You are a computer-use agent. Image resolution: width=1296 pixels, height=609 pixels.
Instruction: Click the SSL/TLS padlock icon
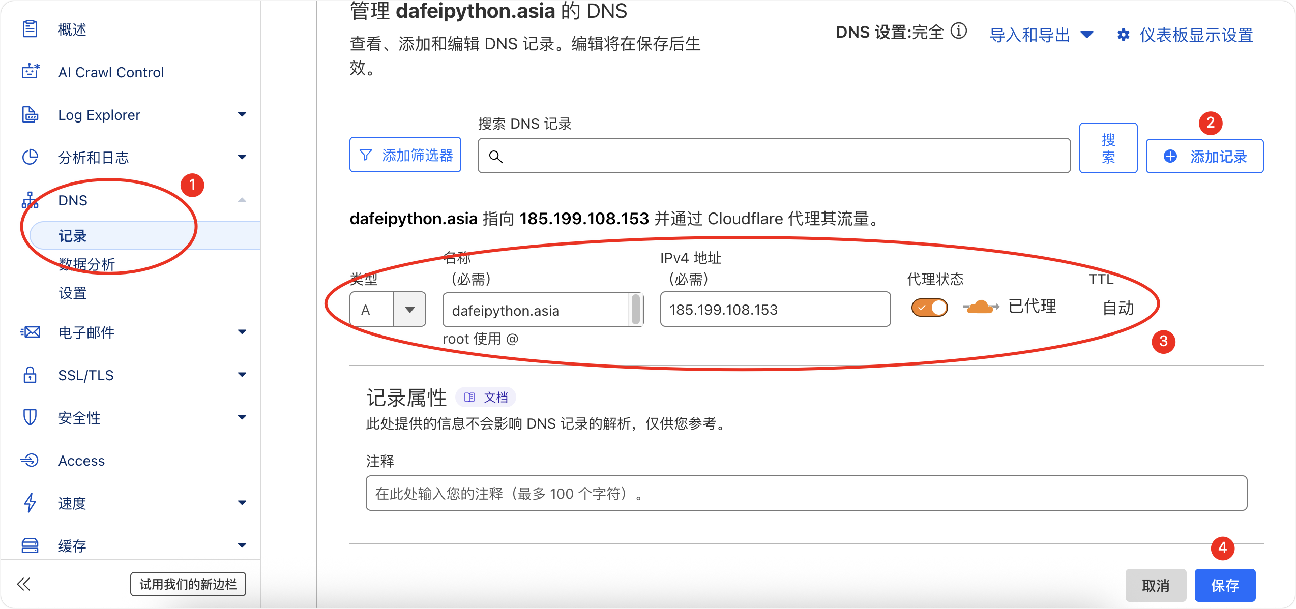30,375
